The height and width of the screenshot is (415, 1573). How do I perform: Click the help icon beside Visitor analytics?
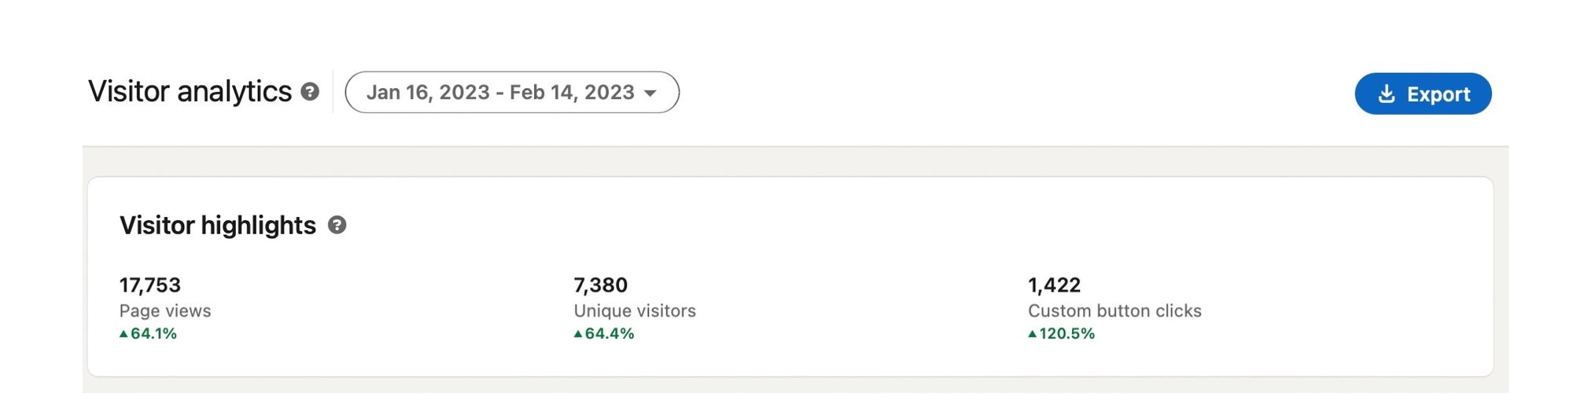(x=311, y=92)
